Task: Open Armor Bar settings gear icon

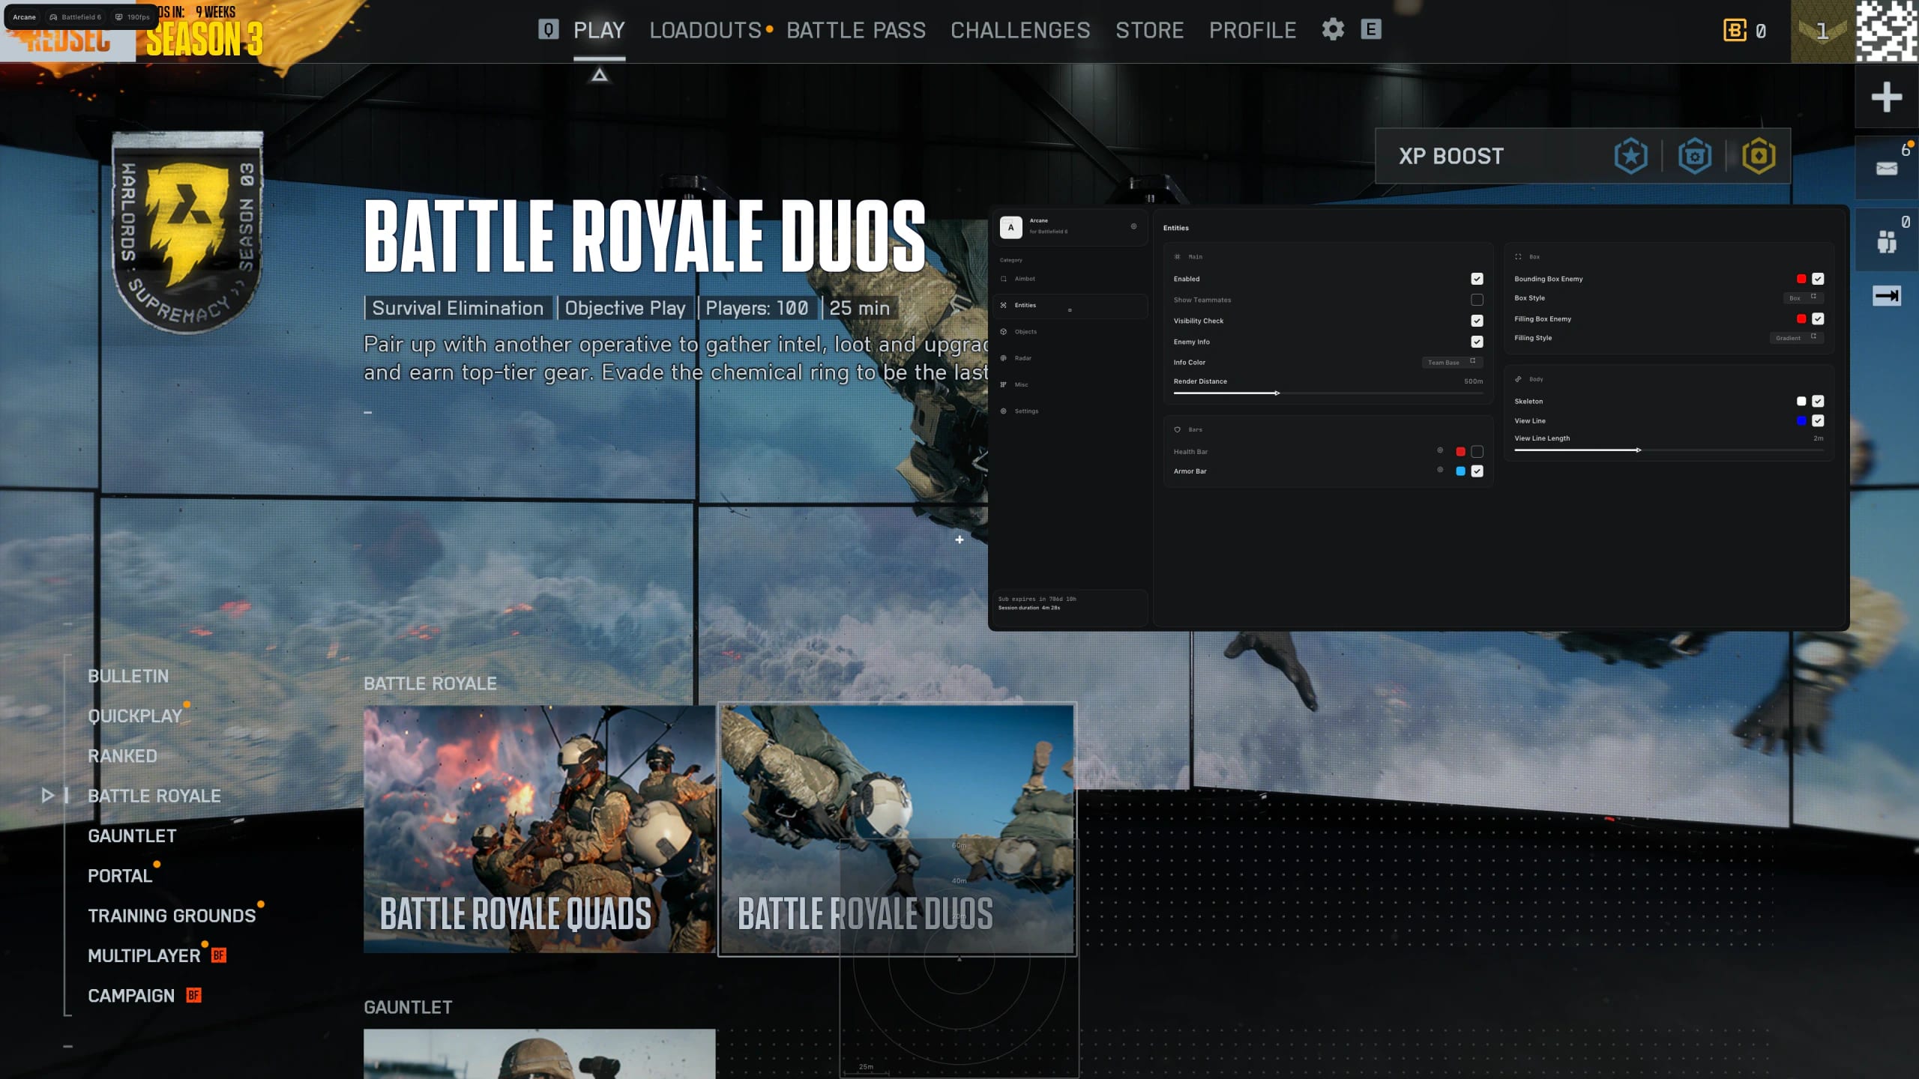Action: (x=1440, y=470)
